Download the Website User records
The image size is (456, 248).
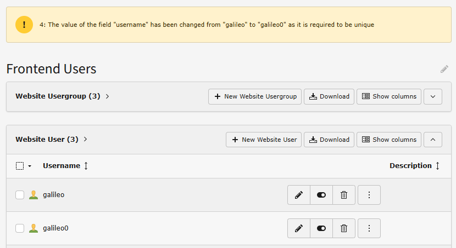329,140
